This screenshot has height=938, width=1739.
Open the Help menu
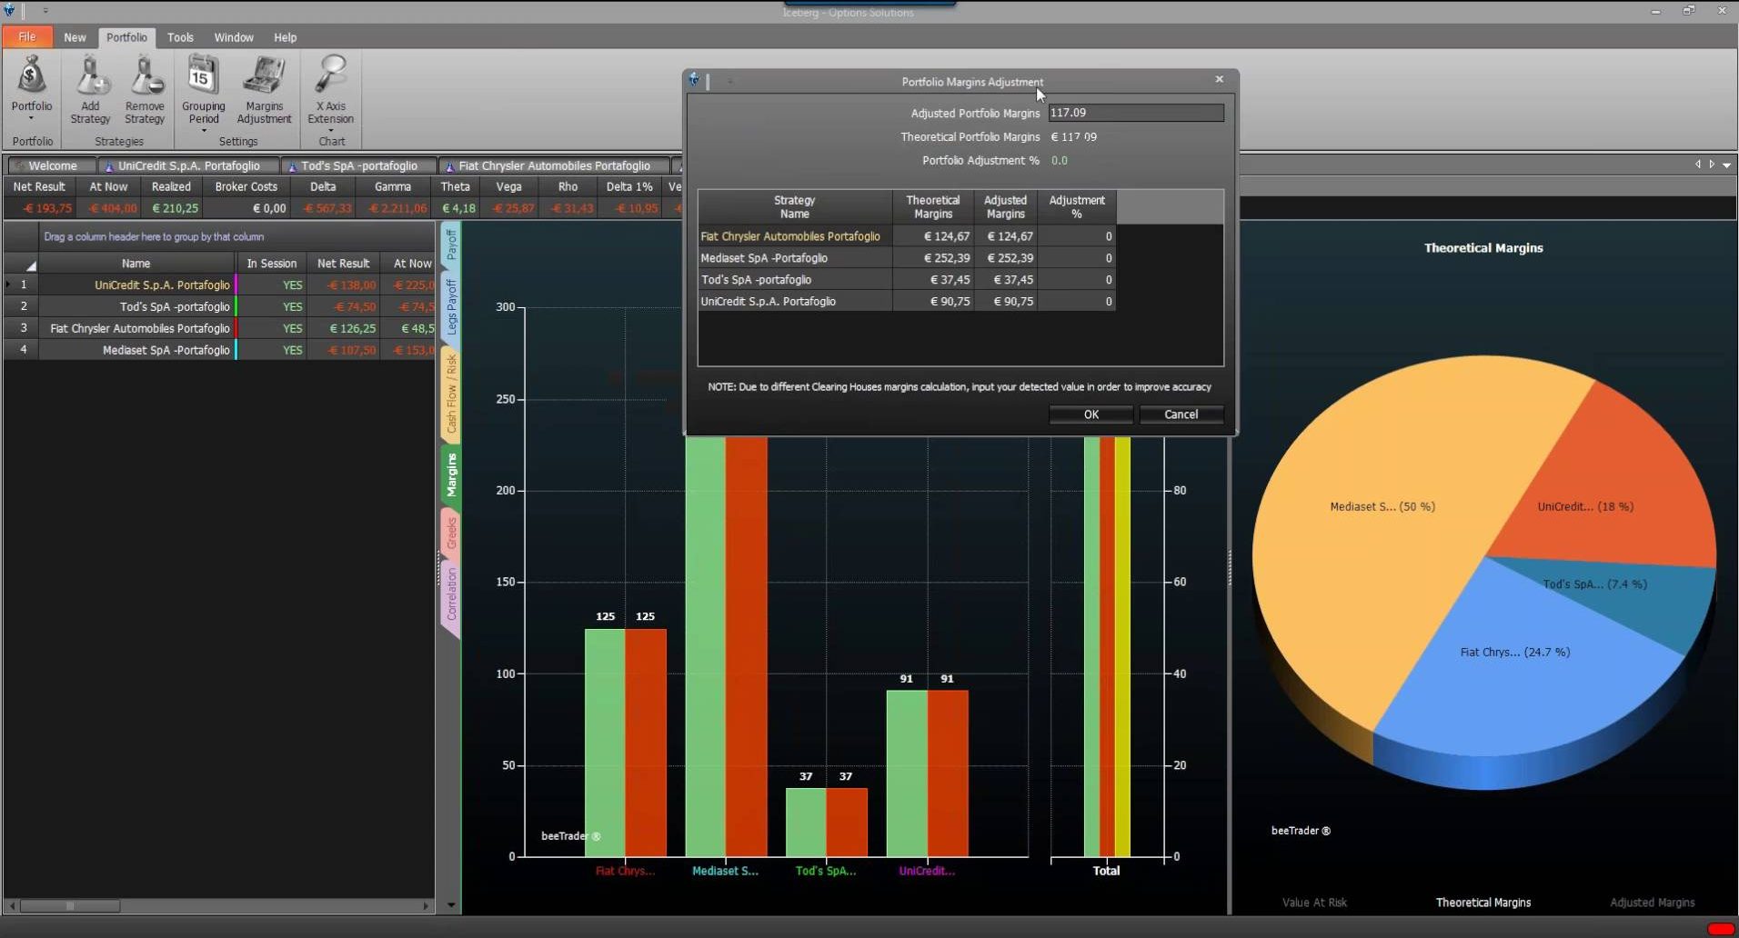[x=286, y=37]
